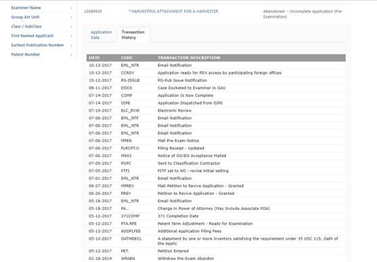This screenshot has width=377, height=262.
Task: Select the CCRDY code cell
Action: pos(127,73)
